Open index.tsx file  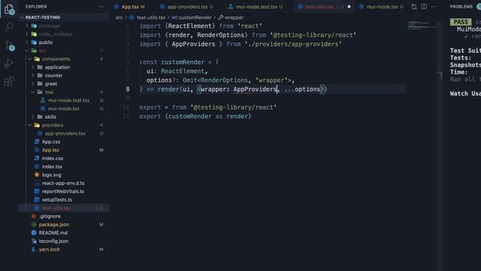click(x=52, y=167)
